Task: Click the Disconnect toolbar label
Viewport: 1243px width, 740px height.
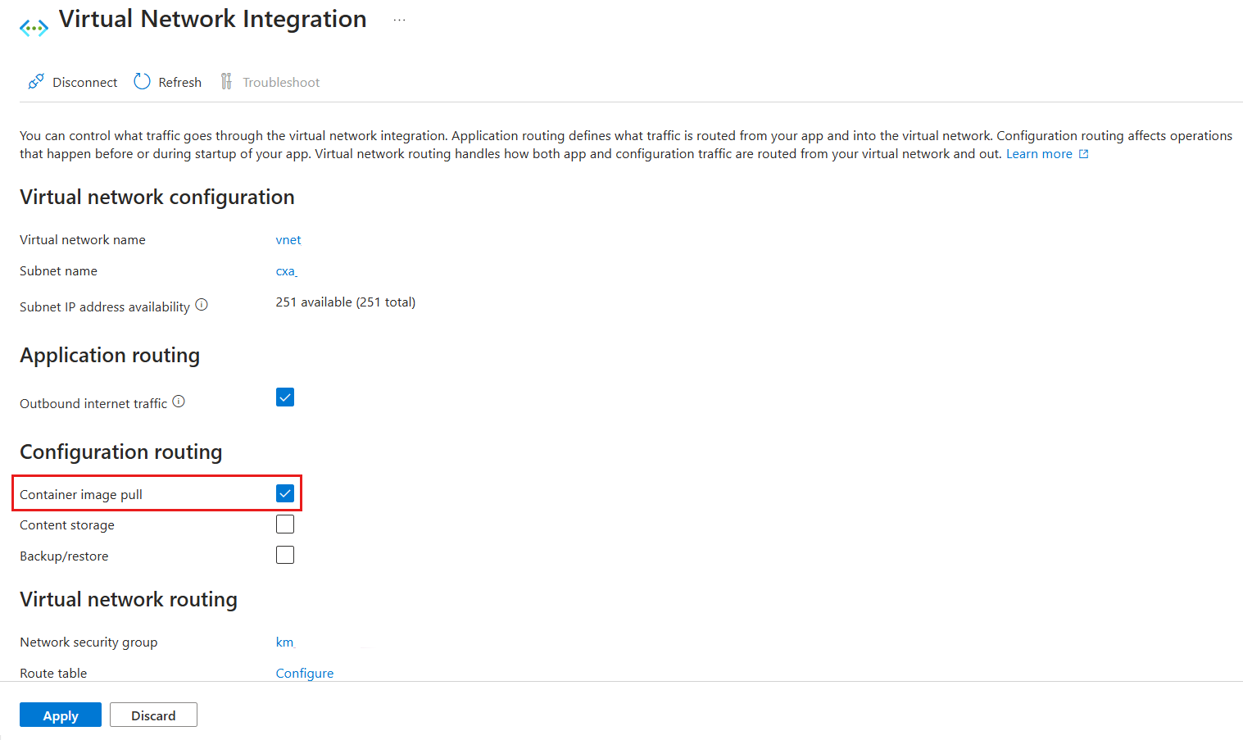Action: pyautogui.click(x=85, y=82)
